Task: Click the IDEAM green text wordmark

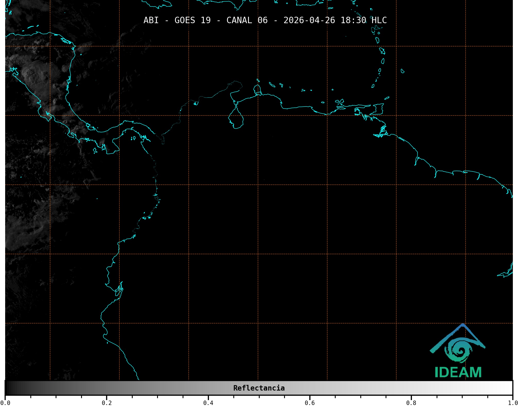Action: [x=458, y=373]
